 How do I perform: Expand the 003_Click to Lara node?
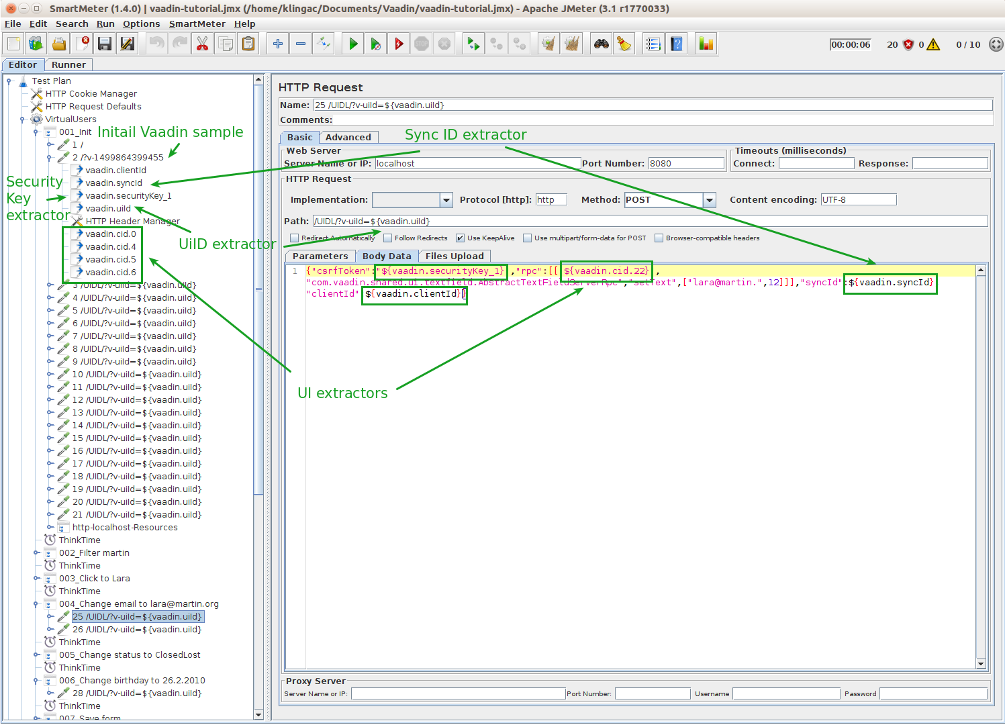(36, 579)
